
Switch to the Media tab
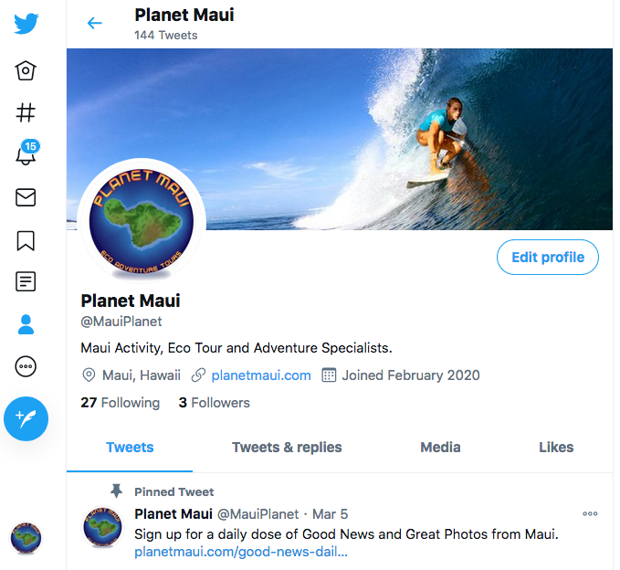[440, 448]
